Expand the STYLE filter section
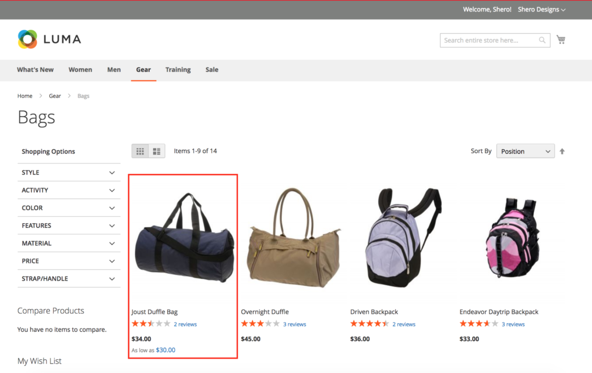Viewport: 592px width, 373px height. point(69,172)
